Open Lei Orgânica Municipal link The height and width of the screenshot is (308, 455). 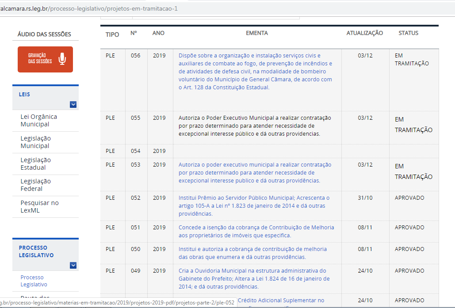38,120
